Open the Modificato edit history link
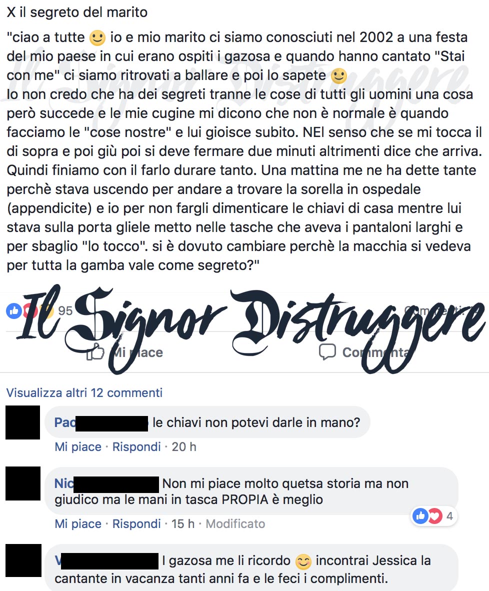This screenshot has height=591, width=489. pyautogui.click(x=235, y=523)
